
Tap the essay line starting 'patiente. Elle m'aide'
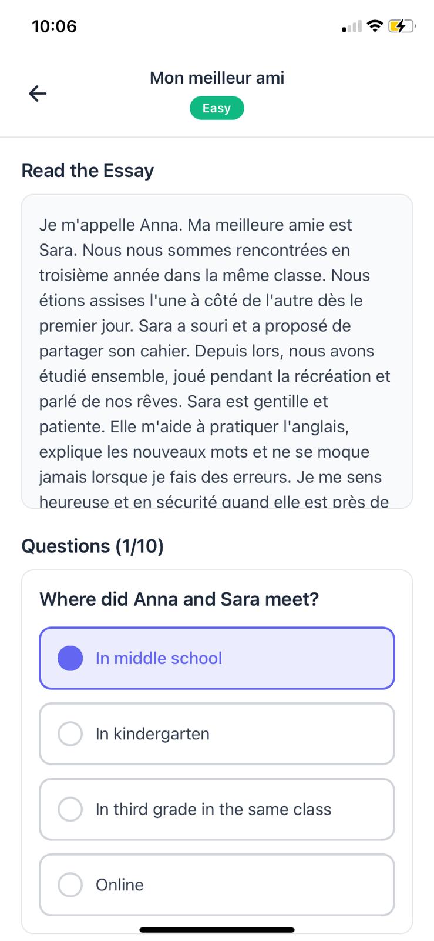(x=194, y=426)
